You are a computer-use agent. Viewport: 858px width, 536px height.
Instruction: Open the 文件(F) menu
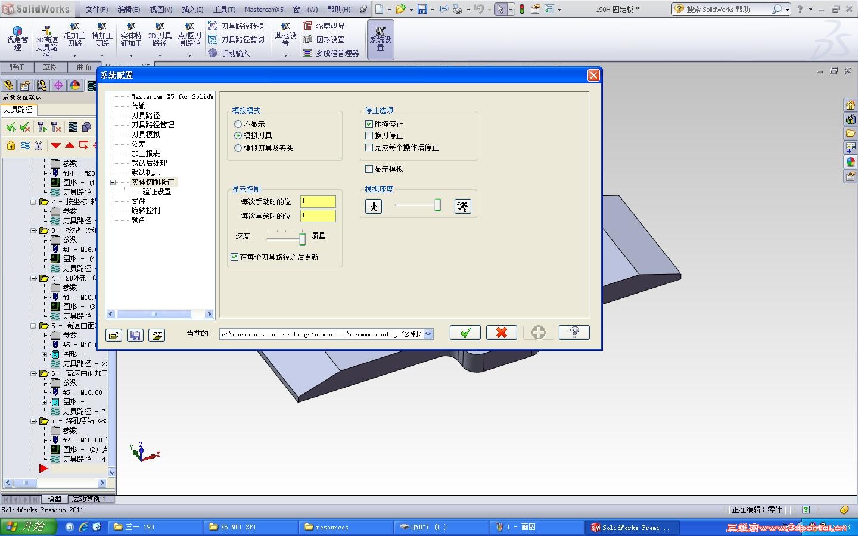(97, 10)
